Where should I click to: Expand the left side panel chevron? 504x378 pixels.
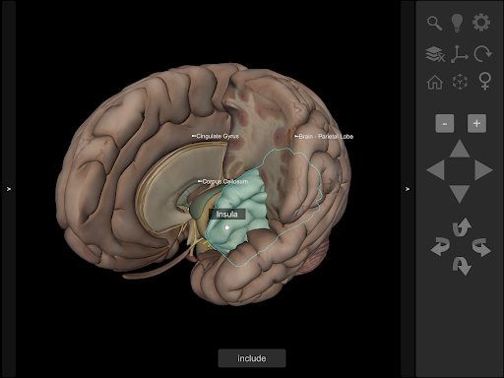point(9,189)
